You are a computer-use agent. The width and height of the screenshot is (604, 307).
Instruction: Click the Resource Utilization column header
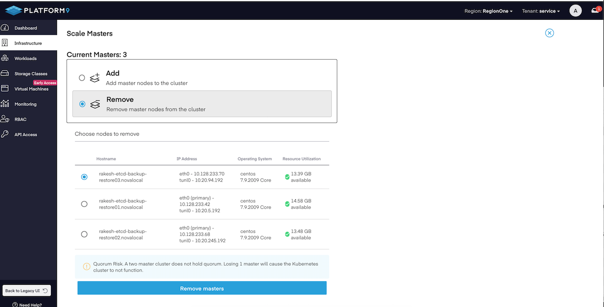point(302,159)
